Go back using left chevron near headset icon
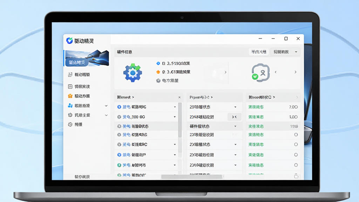Viewport: 359px width, 202px height. click(x=276, y=72)
